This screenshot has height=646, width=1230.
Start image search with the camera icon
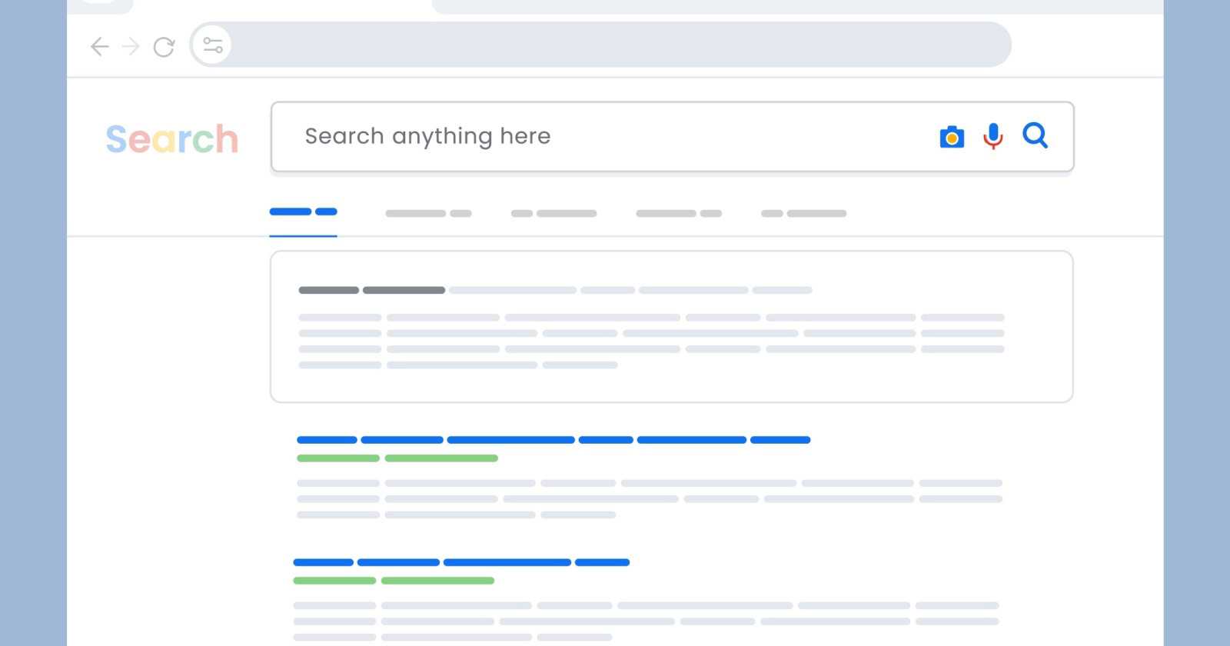click(x=952, y=137)
